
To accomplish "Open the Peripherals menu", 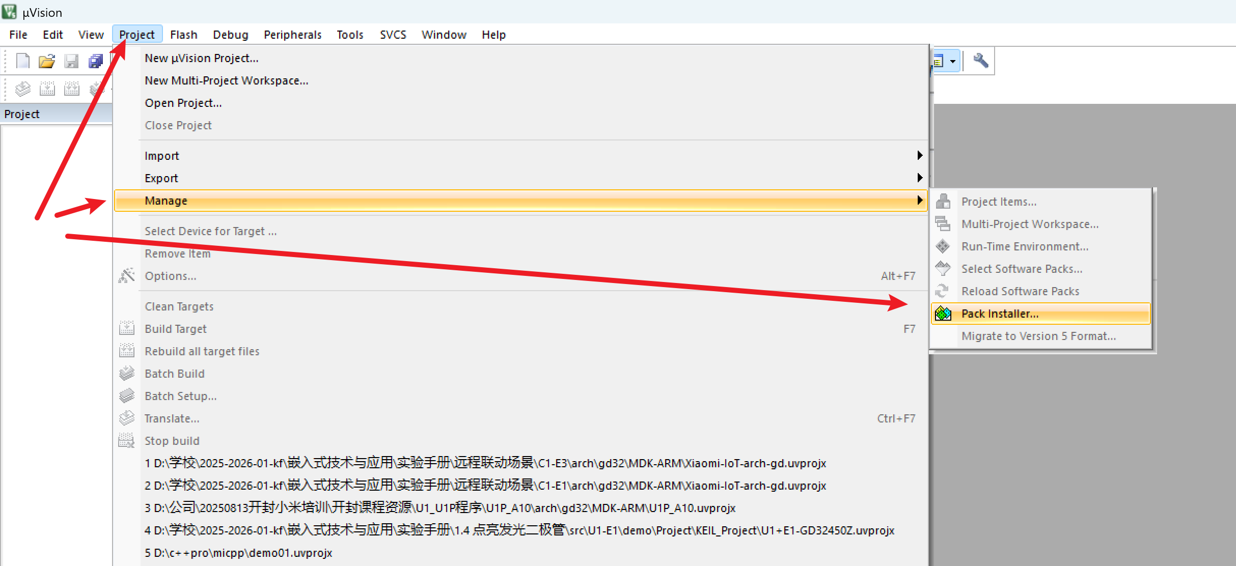I will click(x=293, y=35).
